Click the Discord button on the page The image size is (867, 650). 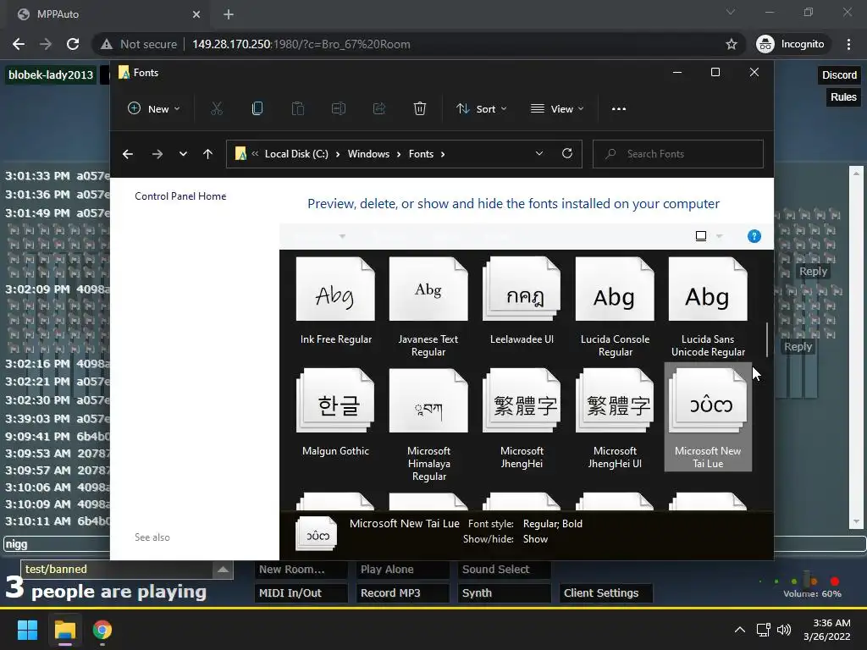839,75
